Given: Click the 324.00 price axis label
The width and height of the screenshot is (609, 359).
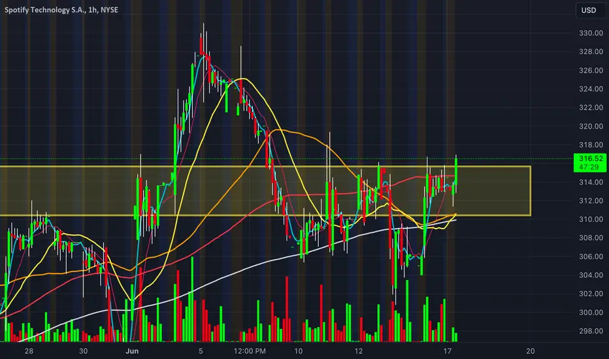Looking at the screenshot, I should click(x=591, y=89).
